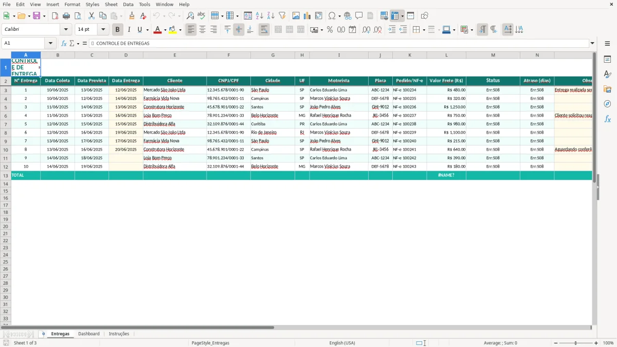617x347 pixels.
Task: Open the Borders dropdown arrow
Action: tap(424, 30)
